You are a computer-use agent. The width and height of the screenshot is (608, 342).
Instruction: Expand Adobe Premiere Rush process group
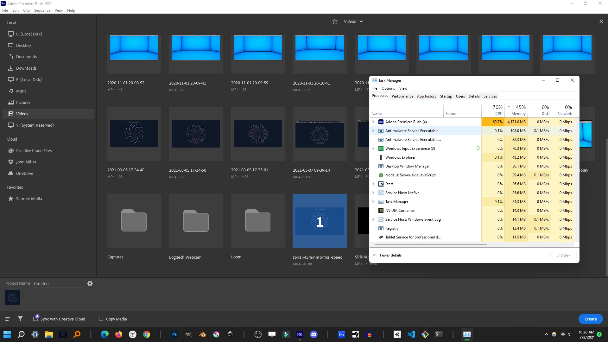coord(373,122)
